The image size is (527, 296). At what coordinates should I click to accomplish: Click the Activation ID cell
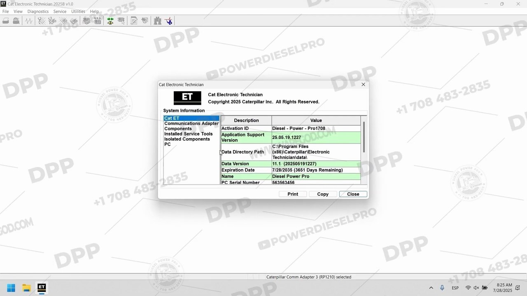[246, 129]
